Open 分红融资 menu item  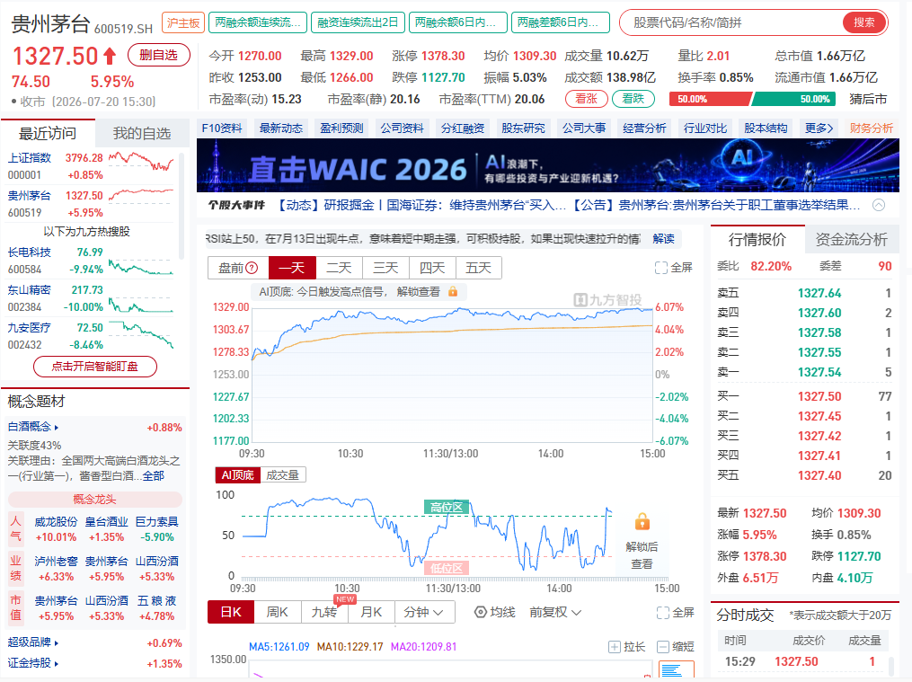(x=463, y=128)
